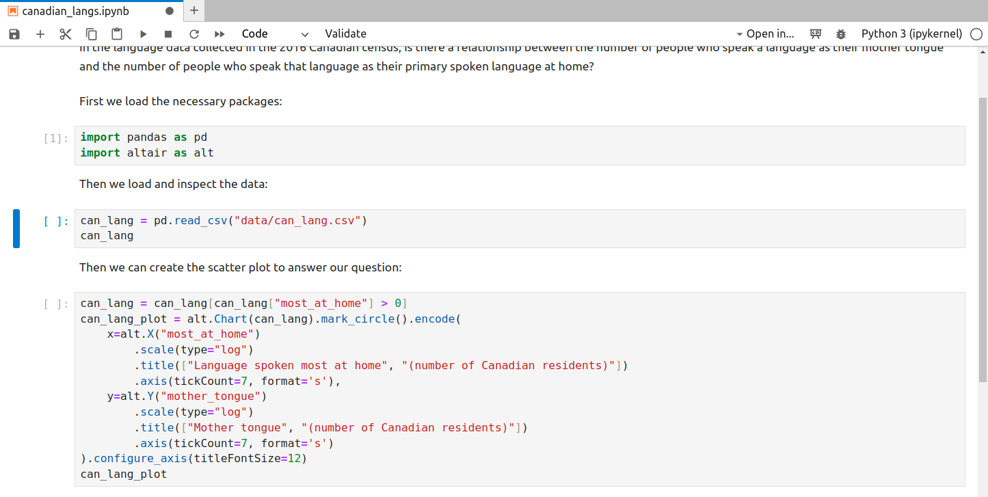Copy the selected cell
Viewport: 988px width, 497px height.
(92, 34)
